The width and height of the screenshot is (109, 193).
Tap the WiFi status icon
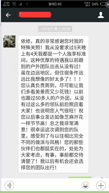tap(14, 4)
